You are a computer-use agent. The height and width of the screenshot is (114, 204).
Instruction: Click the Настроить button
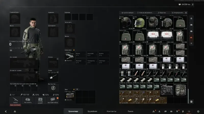pyautogui.click(x=28, y=100)
